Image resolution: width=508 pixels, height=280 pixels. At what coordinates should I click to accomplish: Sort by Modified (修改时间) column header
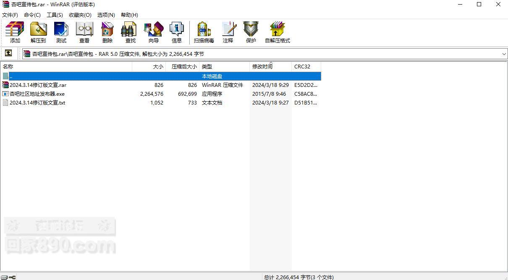[271, 66]
